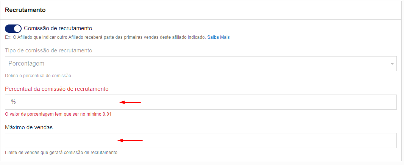
Task: Click the red arrow in the Máximo de vendas field
Action: [x=130, y=141]
